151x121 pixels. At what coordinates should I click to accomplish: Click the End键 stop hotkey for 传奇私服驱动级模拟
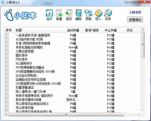[x=111, y=47]
